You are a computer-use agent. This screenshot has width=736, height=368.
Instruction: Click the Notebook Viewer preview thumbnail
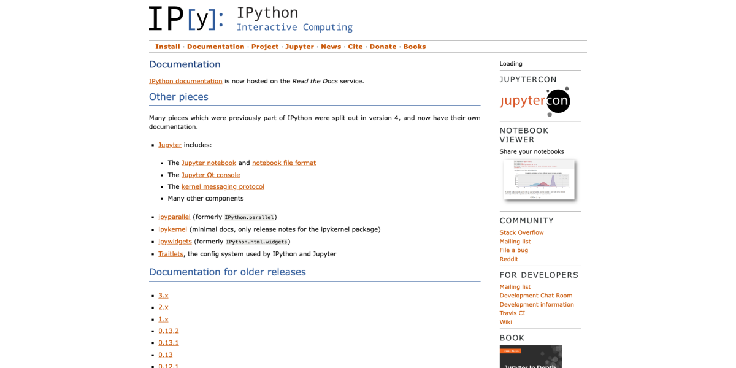click(540, 180)
